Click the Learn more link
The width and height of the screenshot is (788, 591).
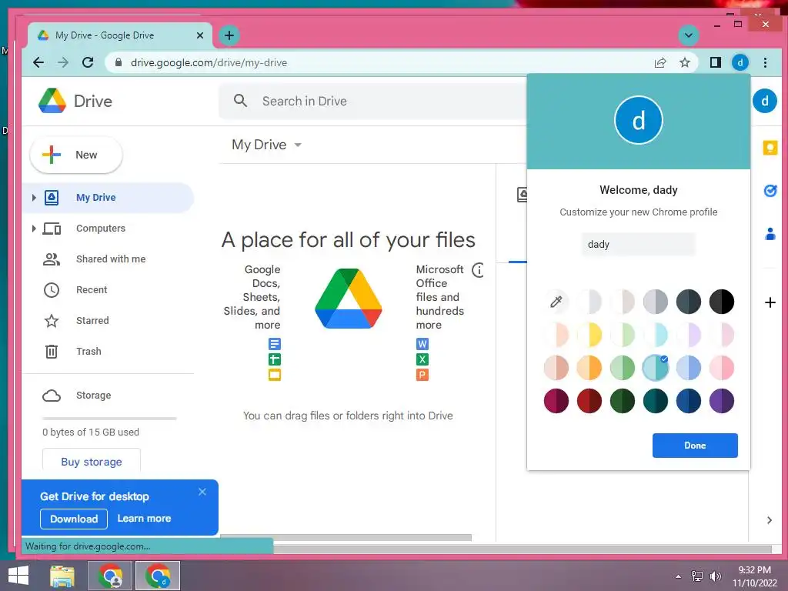coord(144,518)
